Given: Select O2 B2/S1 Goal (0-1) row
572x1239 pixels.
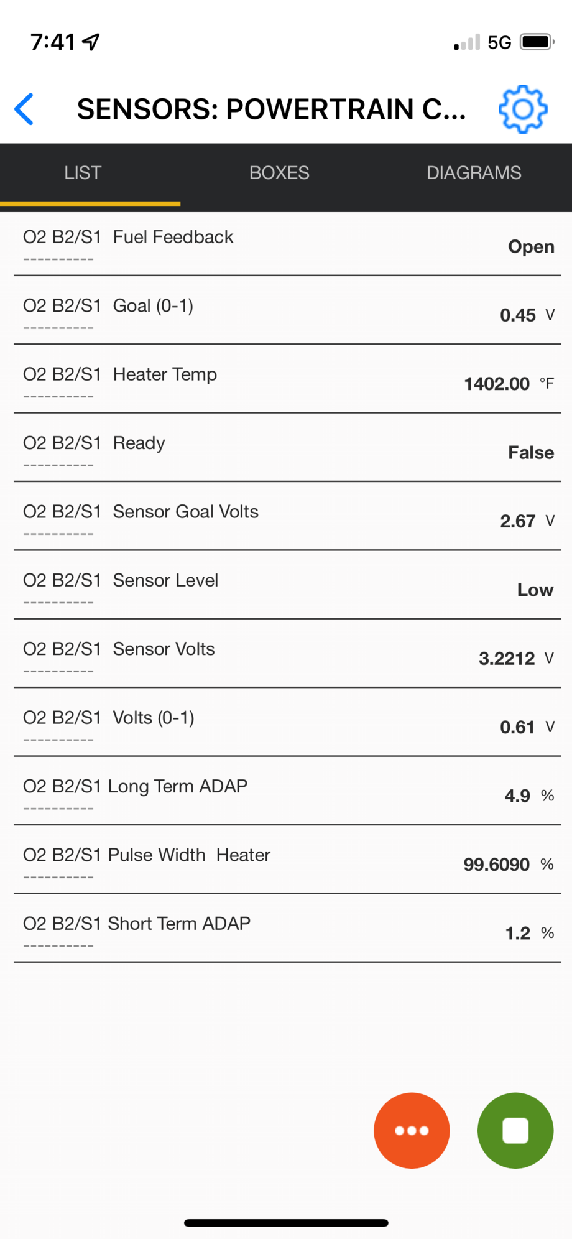Looking at the screenshot, I should tap(286, 312).
